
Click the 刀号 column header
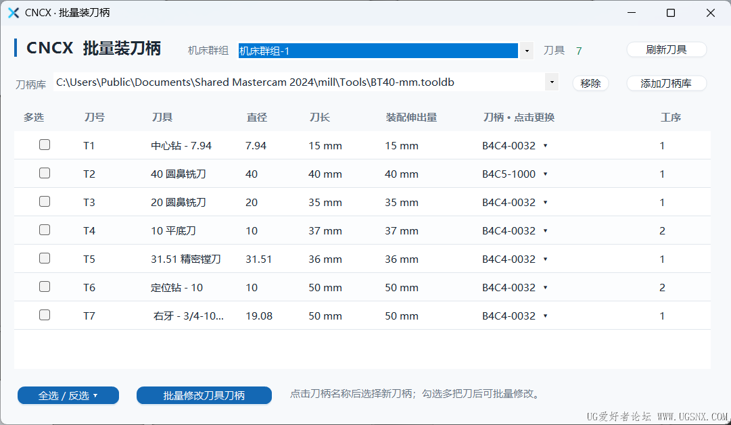pyautogui.click(x=95, y=118)
